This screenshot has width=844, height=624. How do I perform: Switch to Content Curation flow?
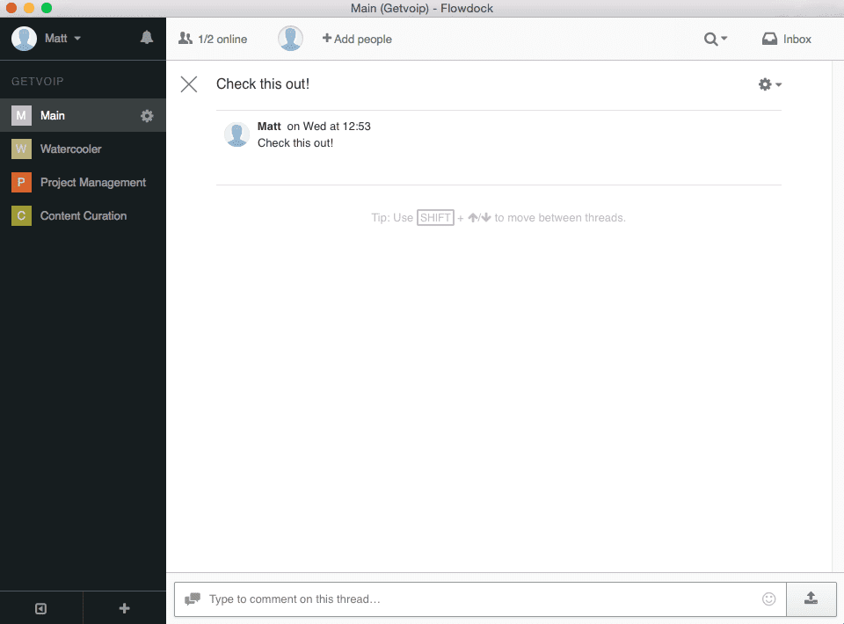[83, 215]
